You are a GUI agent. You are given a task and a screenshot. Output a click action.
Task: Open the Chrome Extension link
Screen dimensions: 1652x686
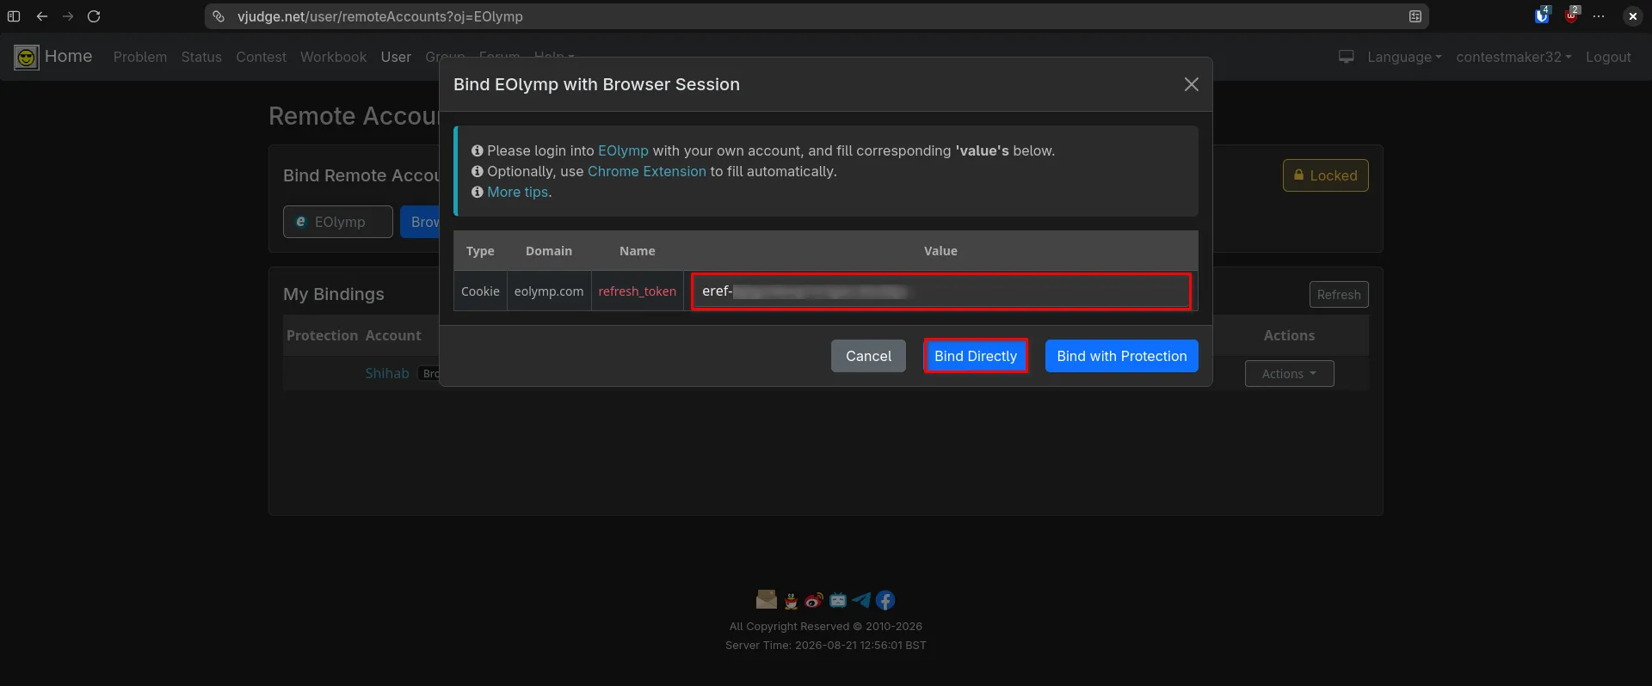646,171
